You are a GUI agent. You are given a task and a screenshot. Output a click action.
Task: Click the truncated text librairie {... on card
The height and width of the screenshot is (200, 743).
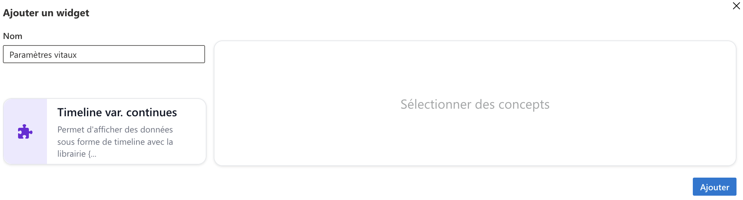pos(77,154)
